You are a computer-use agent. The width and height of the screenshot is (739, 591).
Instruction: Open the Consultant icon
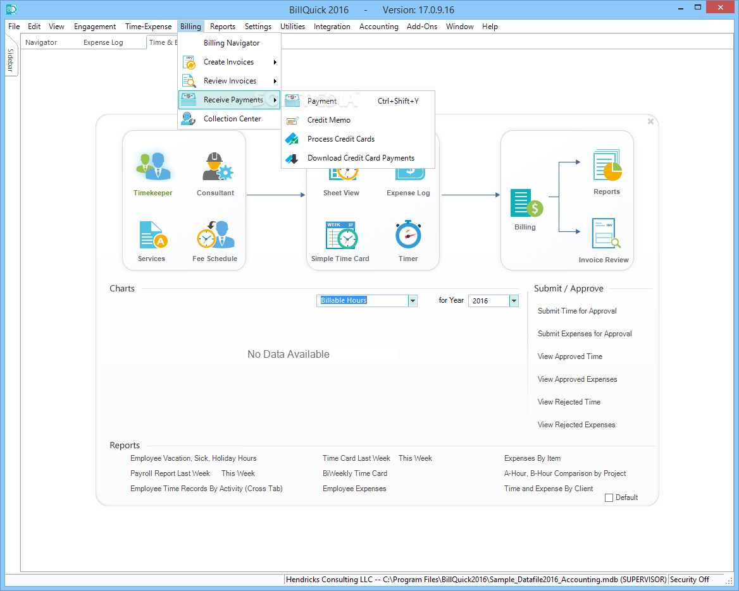(217, 166)
